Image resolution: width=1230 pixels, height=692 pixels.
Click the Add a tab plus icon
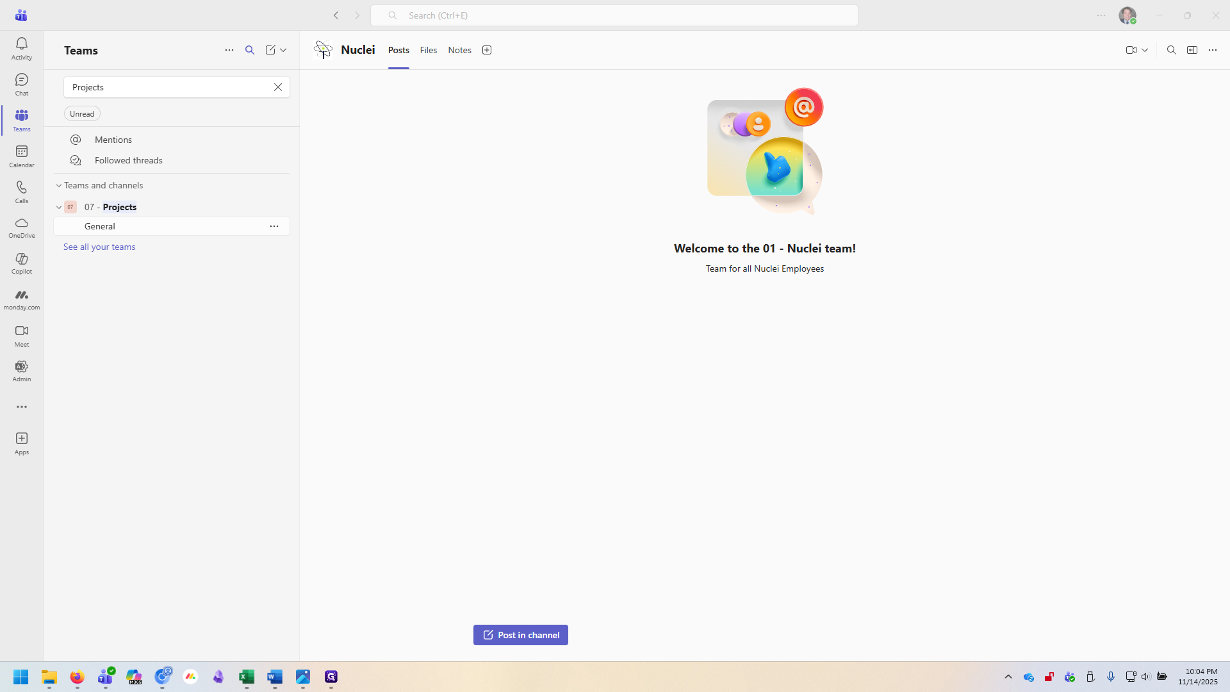(487, 50)
